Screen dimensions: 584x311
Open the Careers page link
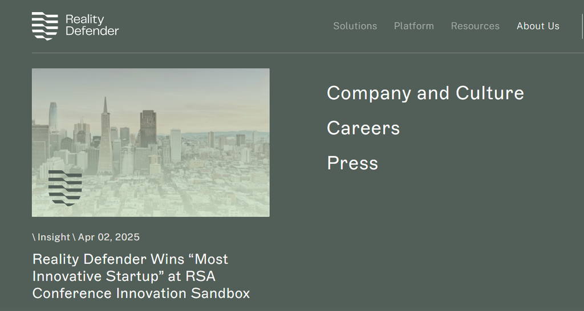[x=363, y=128]
